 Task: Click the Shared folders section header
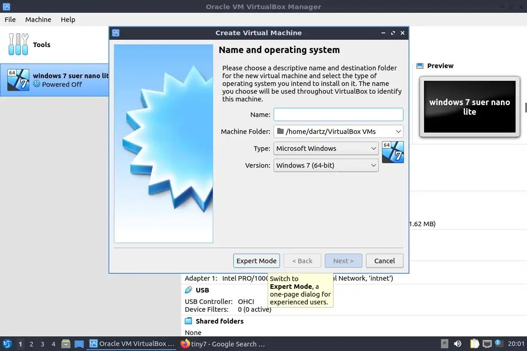[220, 321]
